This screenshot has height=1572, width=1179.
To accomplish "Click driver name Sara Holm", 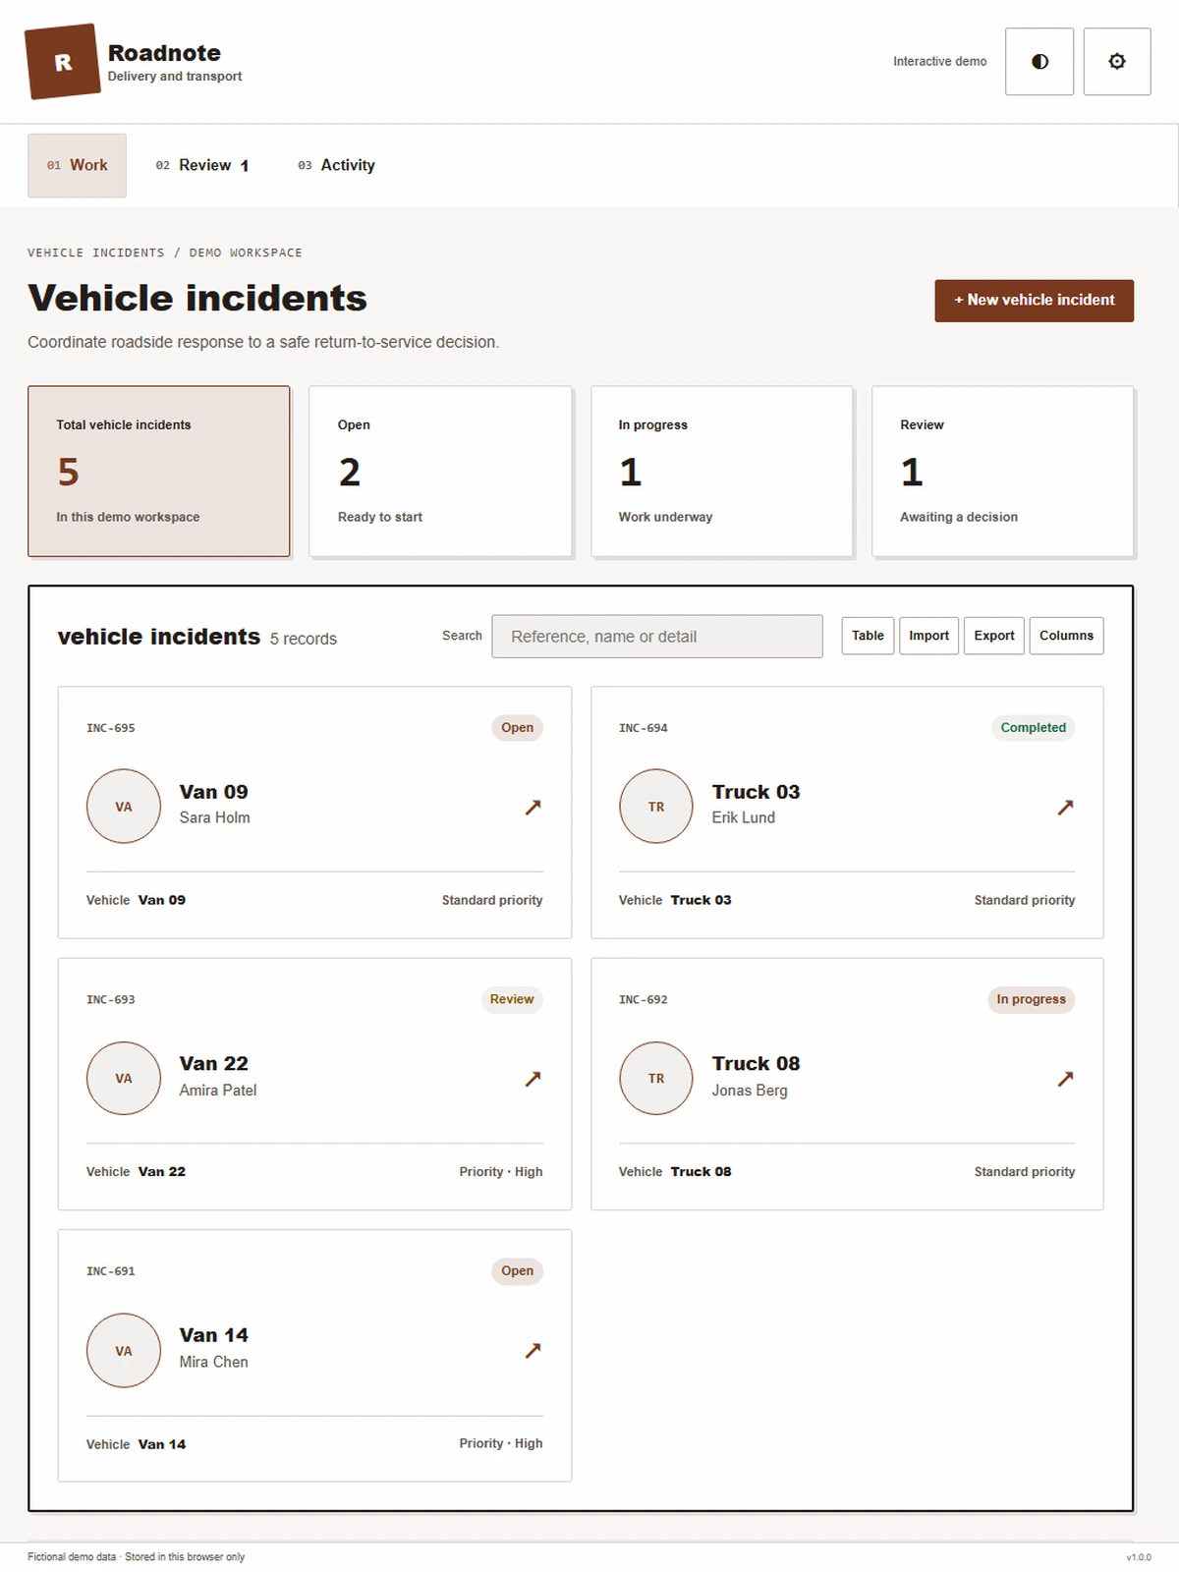I will point(214,817).
